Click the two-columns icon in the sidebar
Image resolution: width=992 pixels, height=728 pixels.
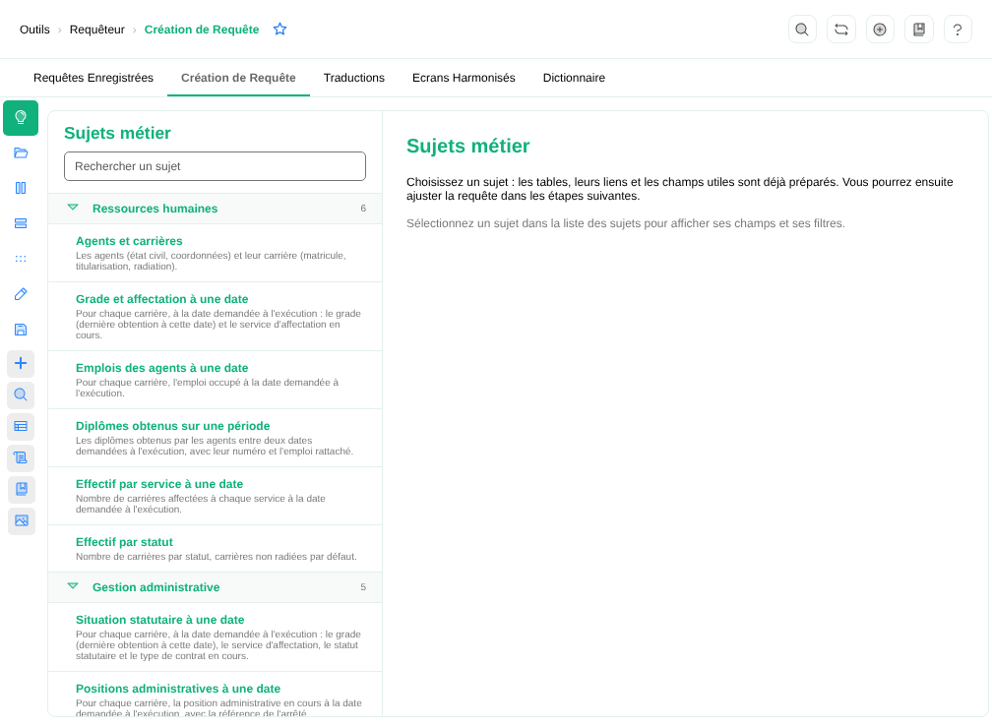pyautogui.click(x=21, y=189)
